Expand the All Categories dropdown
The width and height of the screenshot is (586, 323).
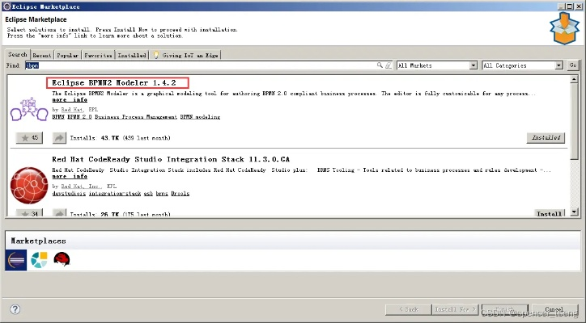click(558, 65)
